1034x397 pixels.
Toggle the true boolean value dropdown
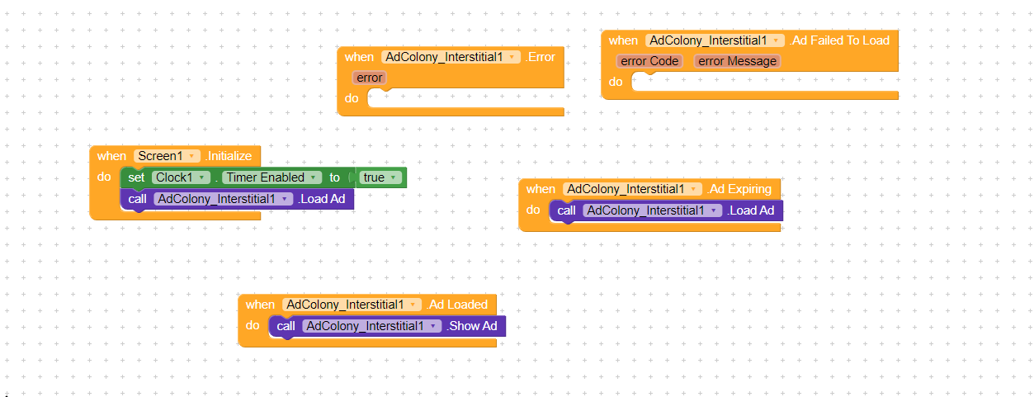coord(381,177)
